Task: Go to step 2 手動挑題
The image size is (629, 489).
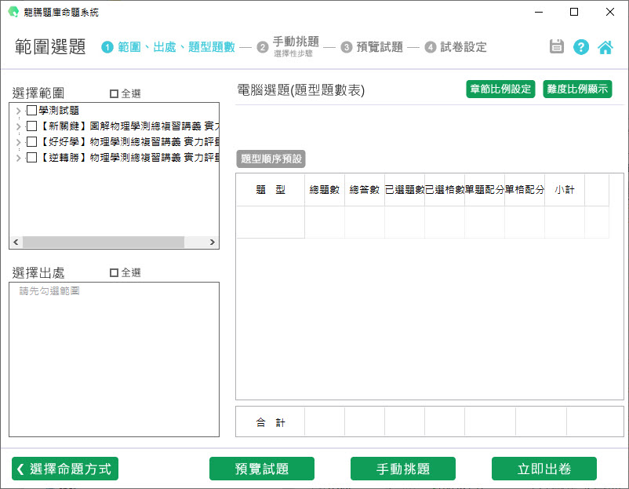Action: (x=295, y=43)
